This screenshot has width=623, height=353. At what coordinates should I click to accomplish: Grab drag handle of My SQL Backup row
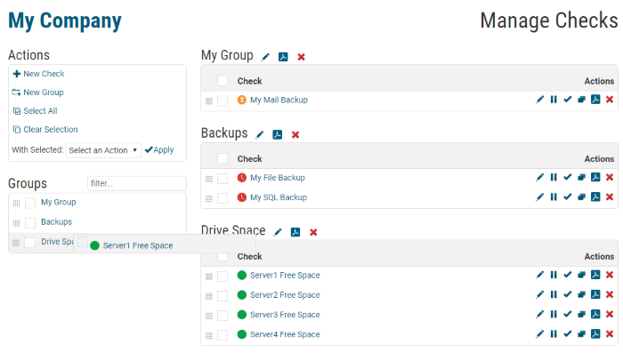[x=209, y=198]
